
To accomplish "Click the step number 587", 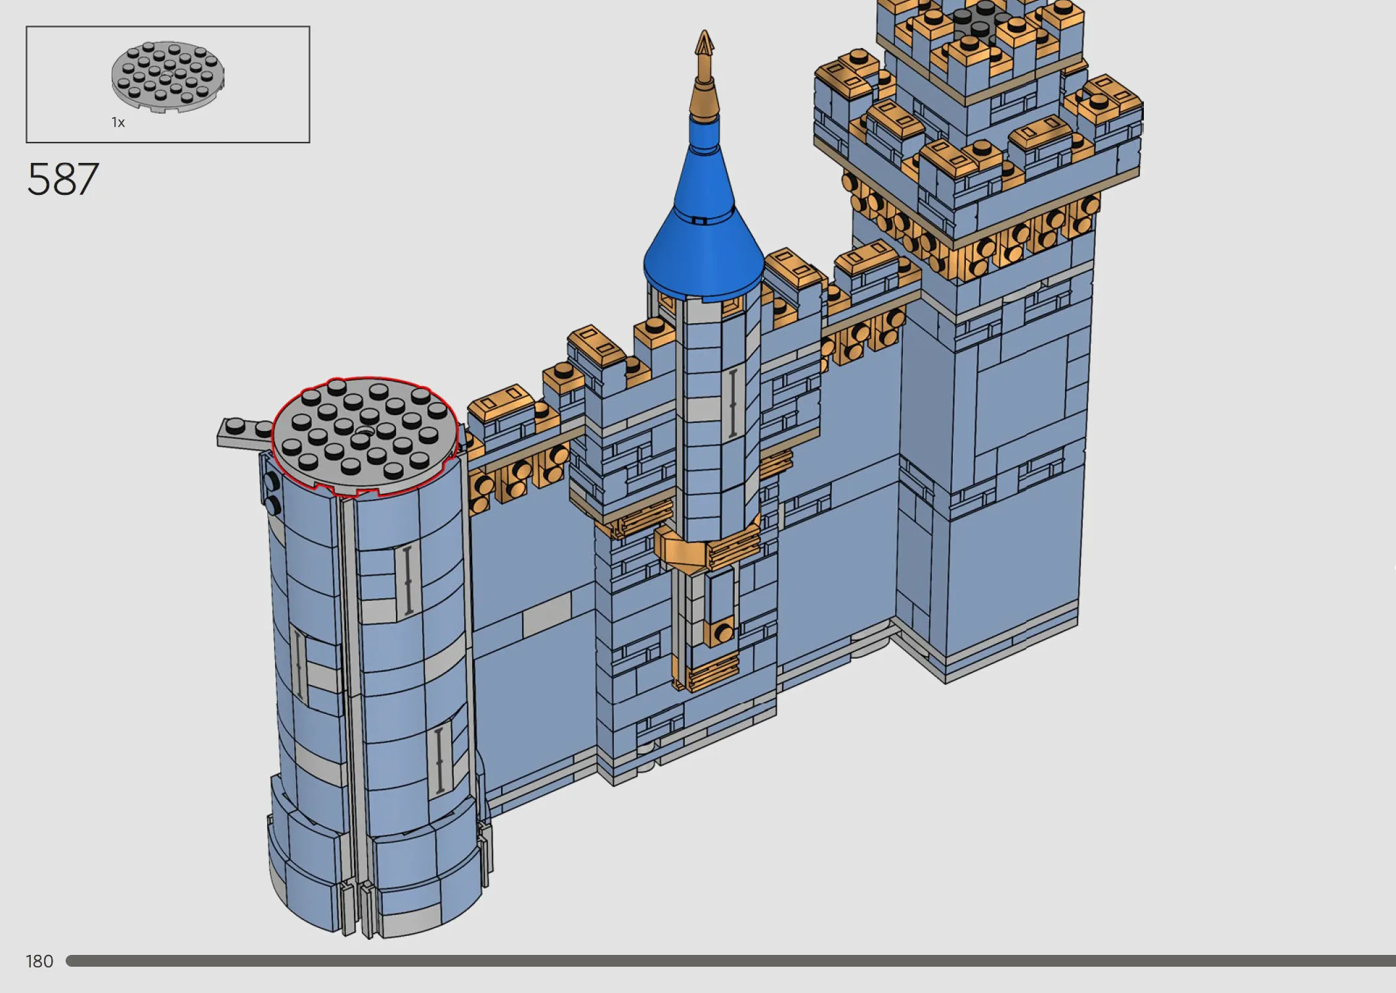I will click(x=63, y=179).
